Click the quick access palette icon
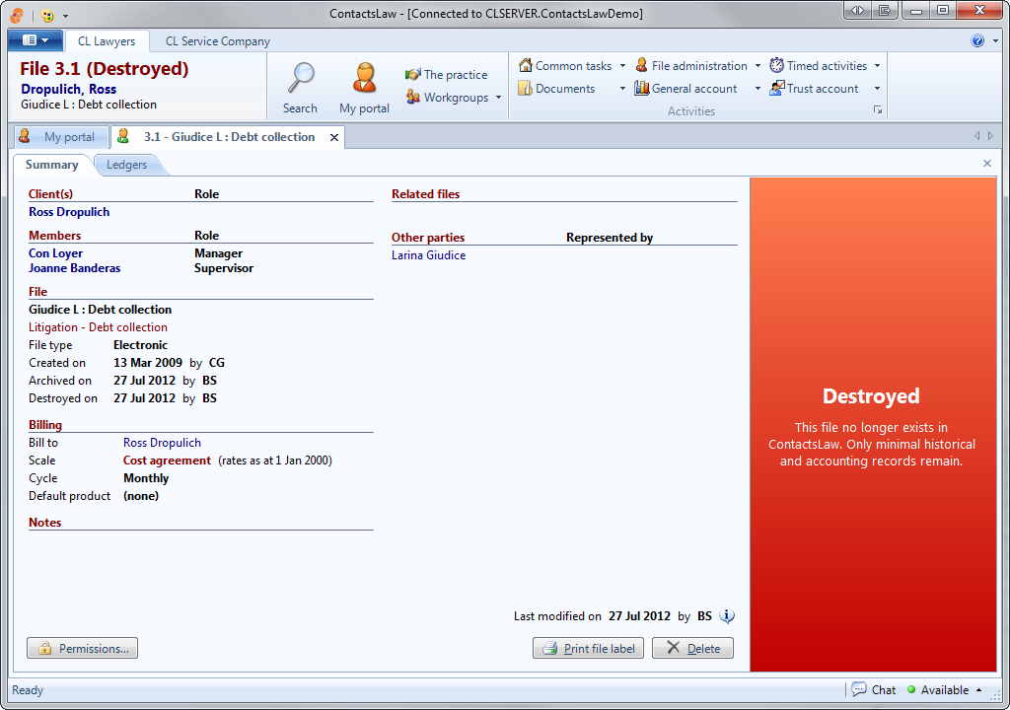The image size is (1010, 710). [x=47, y=14]
